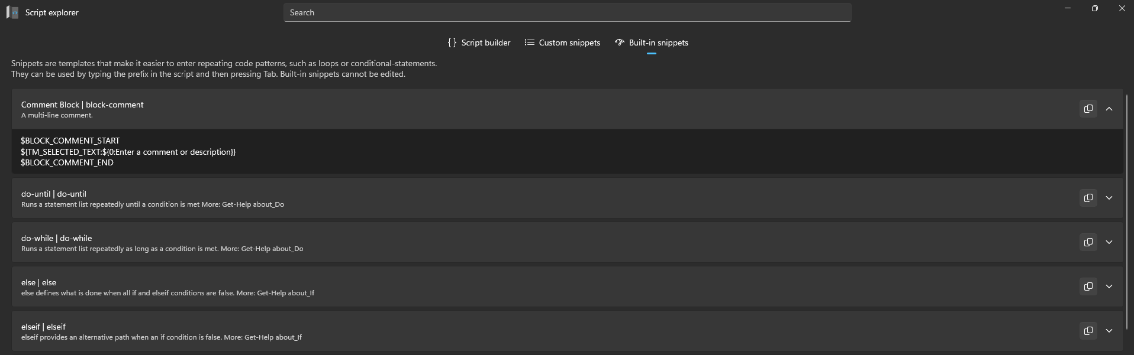Copy the do-until snippet
This screenshot has width=1134, height=355.
(x=1088, y=198)
